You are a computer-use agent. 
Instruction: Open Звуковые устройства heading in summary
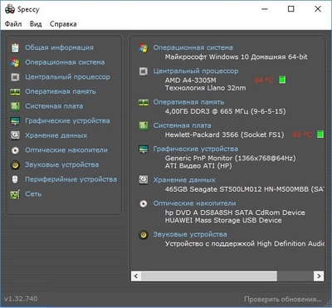(x=190, y=234)
